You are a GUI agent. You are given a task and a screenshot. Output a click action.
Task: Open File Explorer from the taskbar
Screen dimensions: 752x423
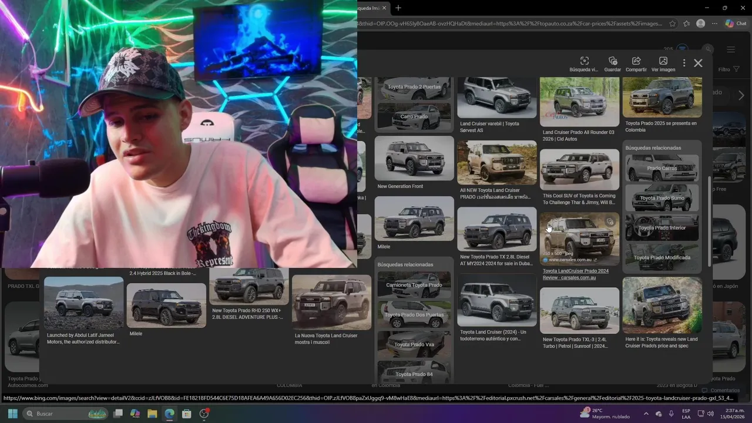(152, 414)
